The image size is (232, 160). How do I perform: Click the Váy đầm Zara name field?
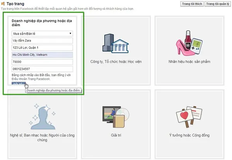[x=42, y=40]
